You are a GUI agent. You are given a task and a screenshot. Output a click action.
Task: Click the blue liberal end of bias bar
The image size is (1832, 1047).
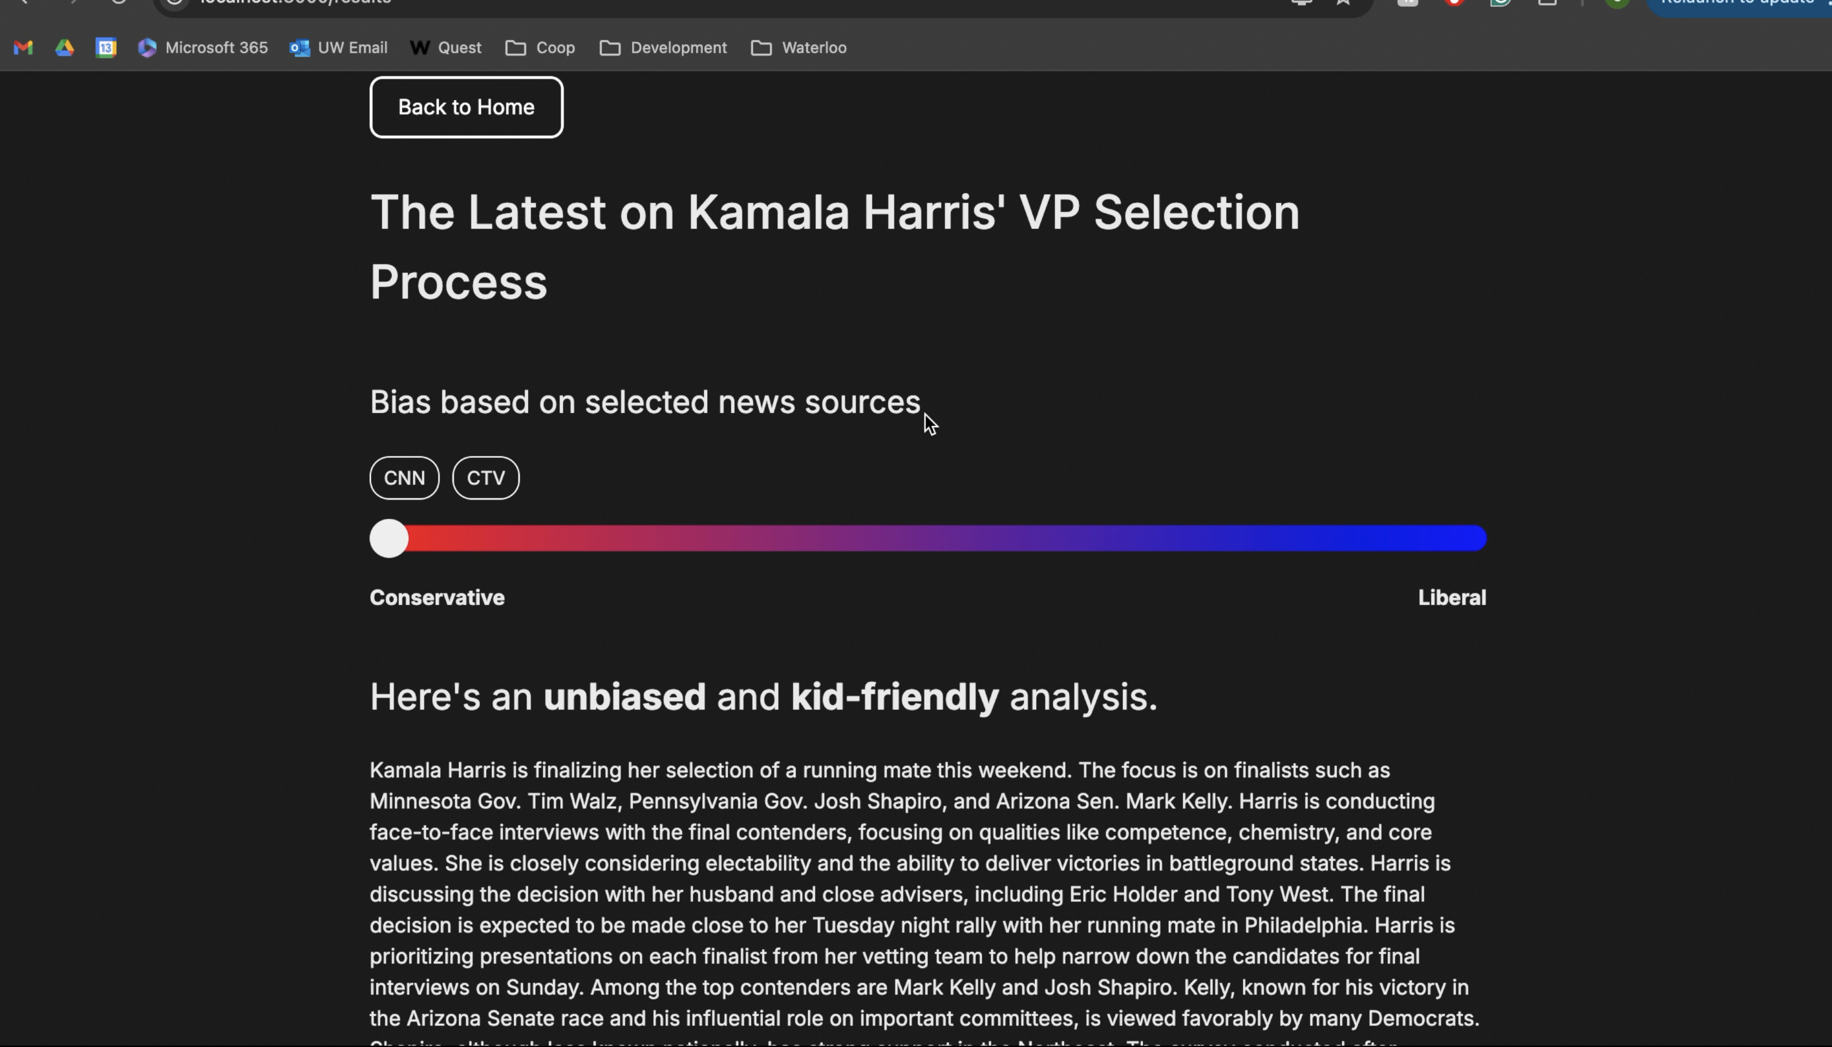[1460, 538]
